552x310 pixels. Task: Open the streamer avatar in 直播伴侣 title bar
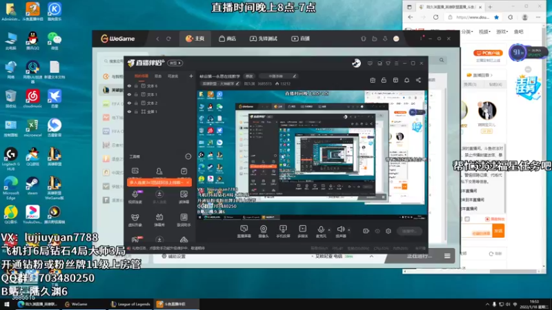[356, 63]
